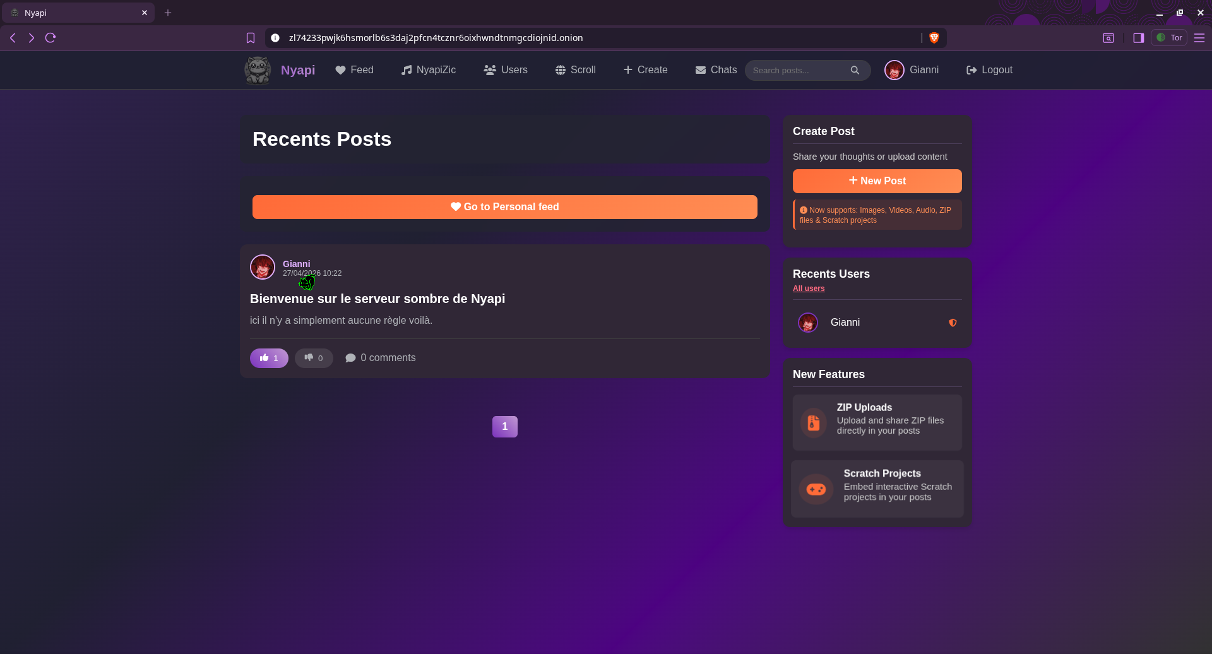Open the Users page from navbar
Image resolution: width=1212 pixels, height=654 pixels.
[x=505, y=70]
